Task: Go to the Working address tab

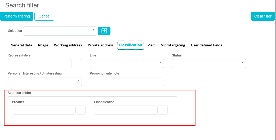Action: tap(68, 45)
